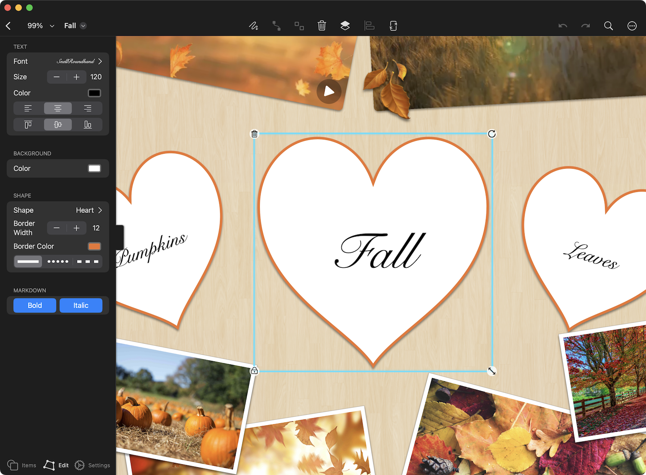Switch to the Settings tab
Screen dimensions: 646x475
tap(92, 465)
